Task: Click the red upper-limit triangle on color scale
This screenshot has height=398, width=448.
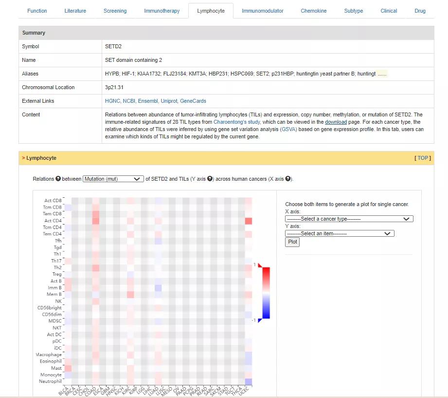Action: 260,265
